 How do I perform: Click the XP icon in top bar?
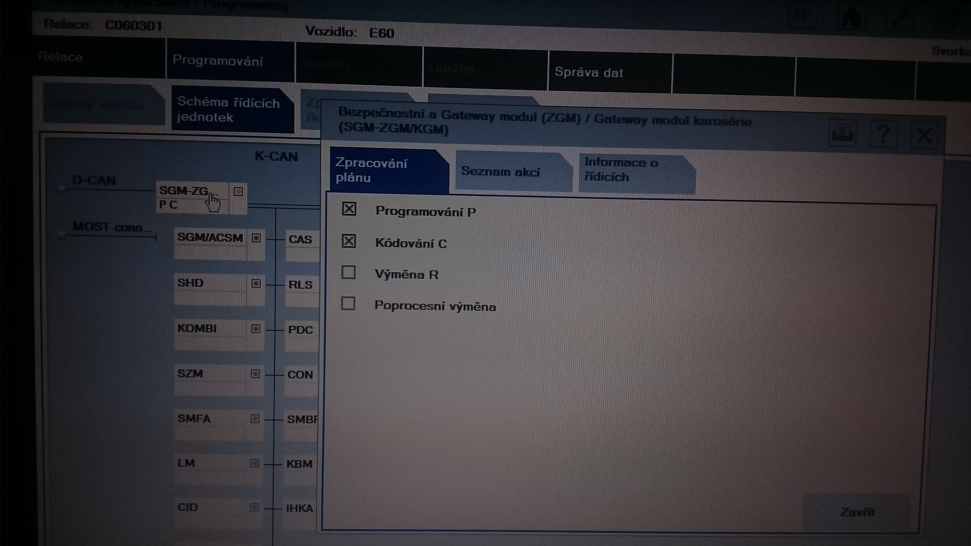[802, 15]
